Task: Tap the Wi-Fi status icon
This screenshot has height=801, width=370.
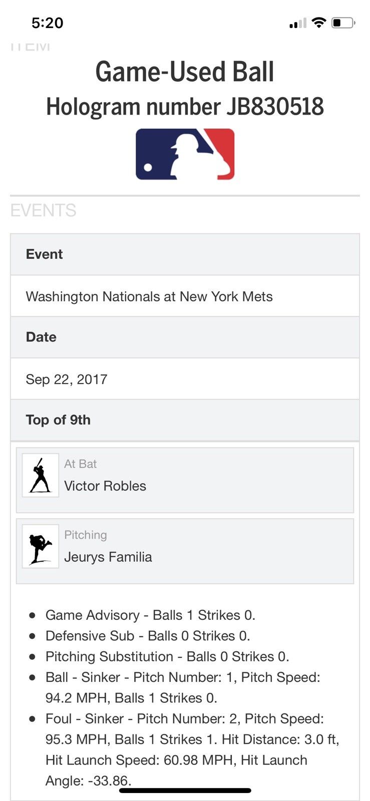Action: click(318, 23)
